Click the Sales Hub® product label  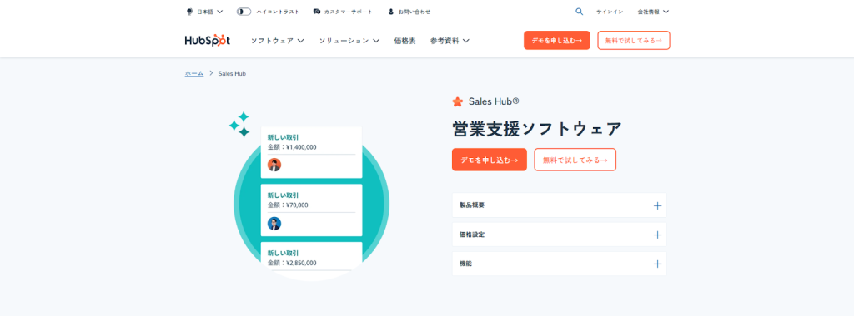[494, 101]
